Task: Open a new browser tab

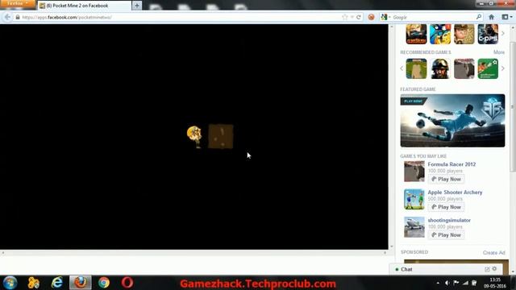Action: [137, 6]
